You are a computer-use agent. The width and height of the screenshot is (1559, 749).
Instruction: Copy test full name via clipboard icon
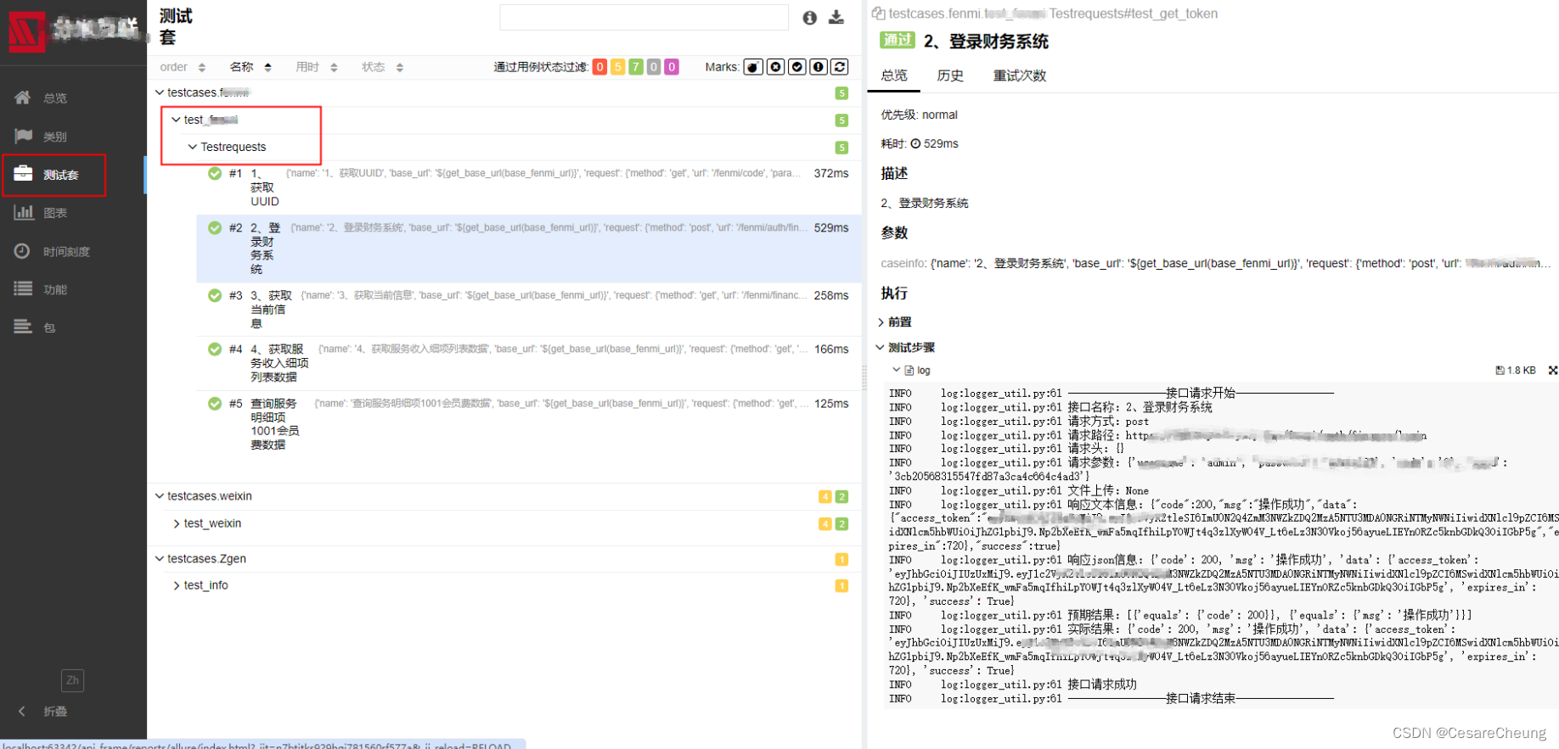[x=879, y=14]
